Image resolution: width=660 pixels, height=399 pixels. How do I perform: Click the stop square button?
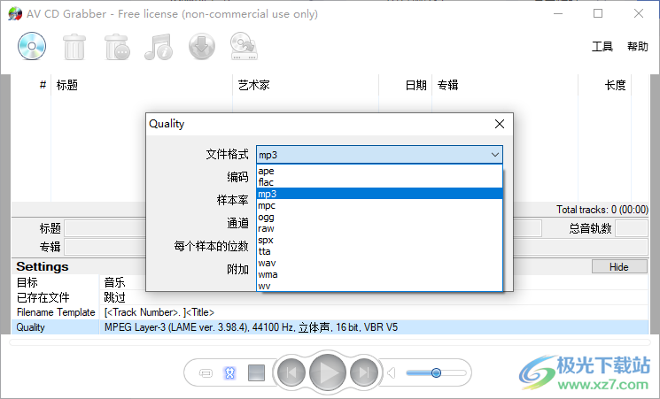click(256, 373)
